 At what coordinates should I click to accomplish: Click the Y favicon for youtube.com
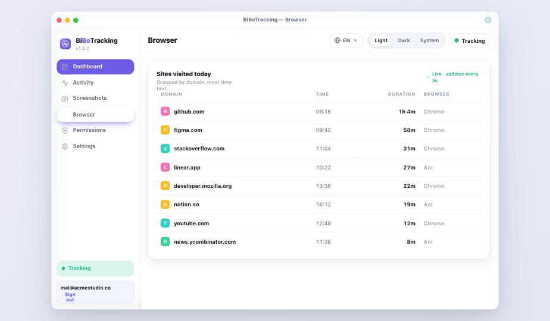(165, 223)
